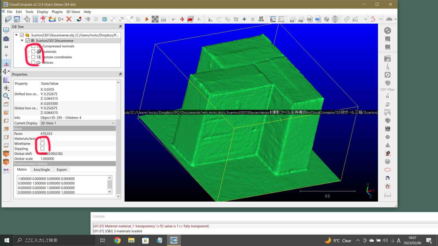Enable the Stippling checkbox
Viewport: 438px width, 246px height.
point(42,148)
